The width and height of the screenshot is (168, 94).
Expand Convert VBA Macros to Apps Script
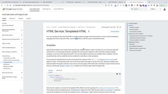point(22,78)
